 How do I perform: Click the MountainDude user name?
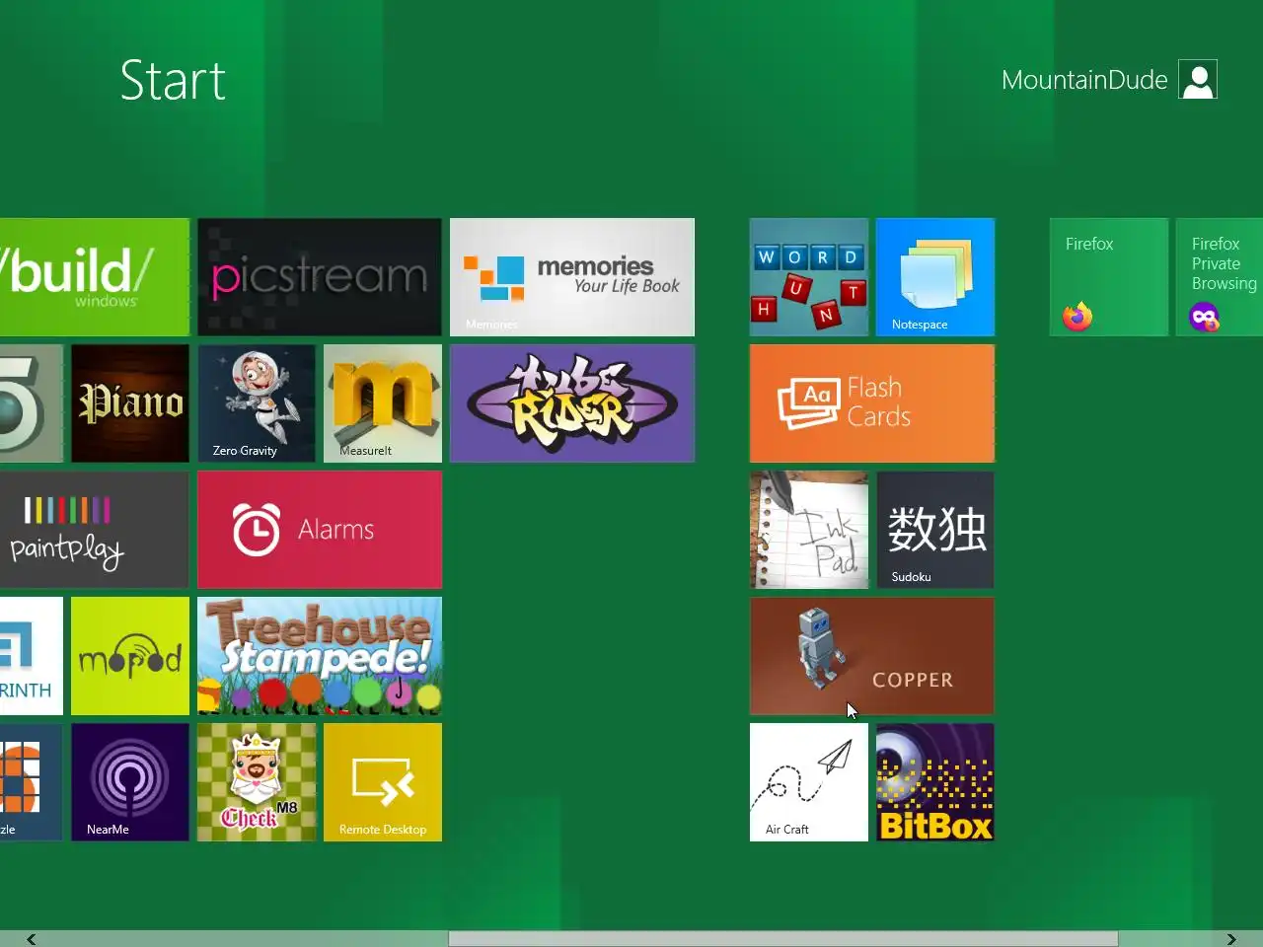[x=1084, y=80]
